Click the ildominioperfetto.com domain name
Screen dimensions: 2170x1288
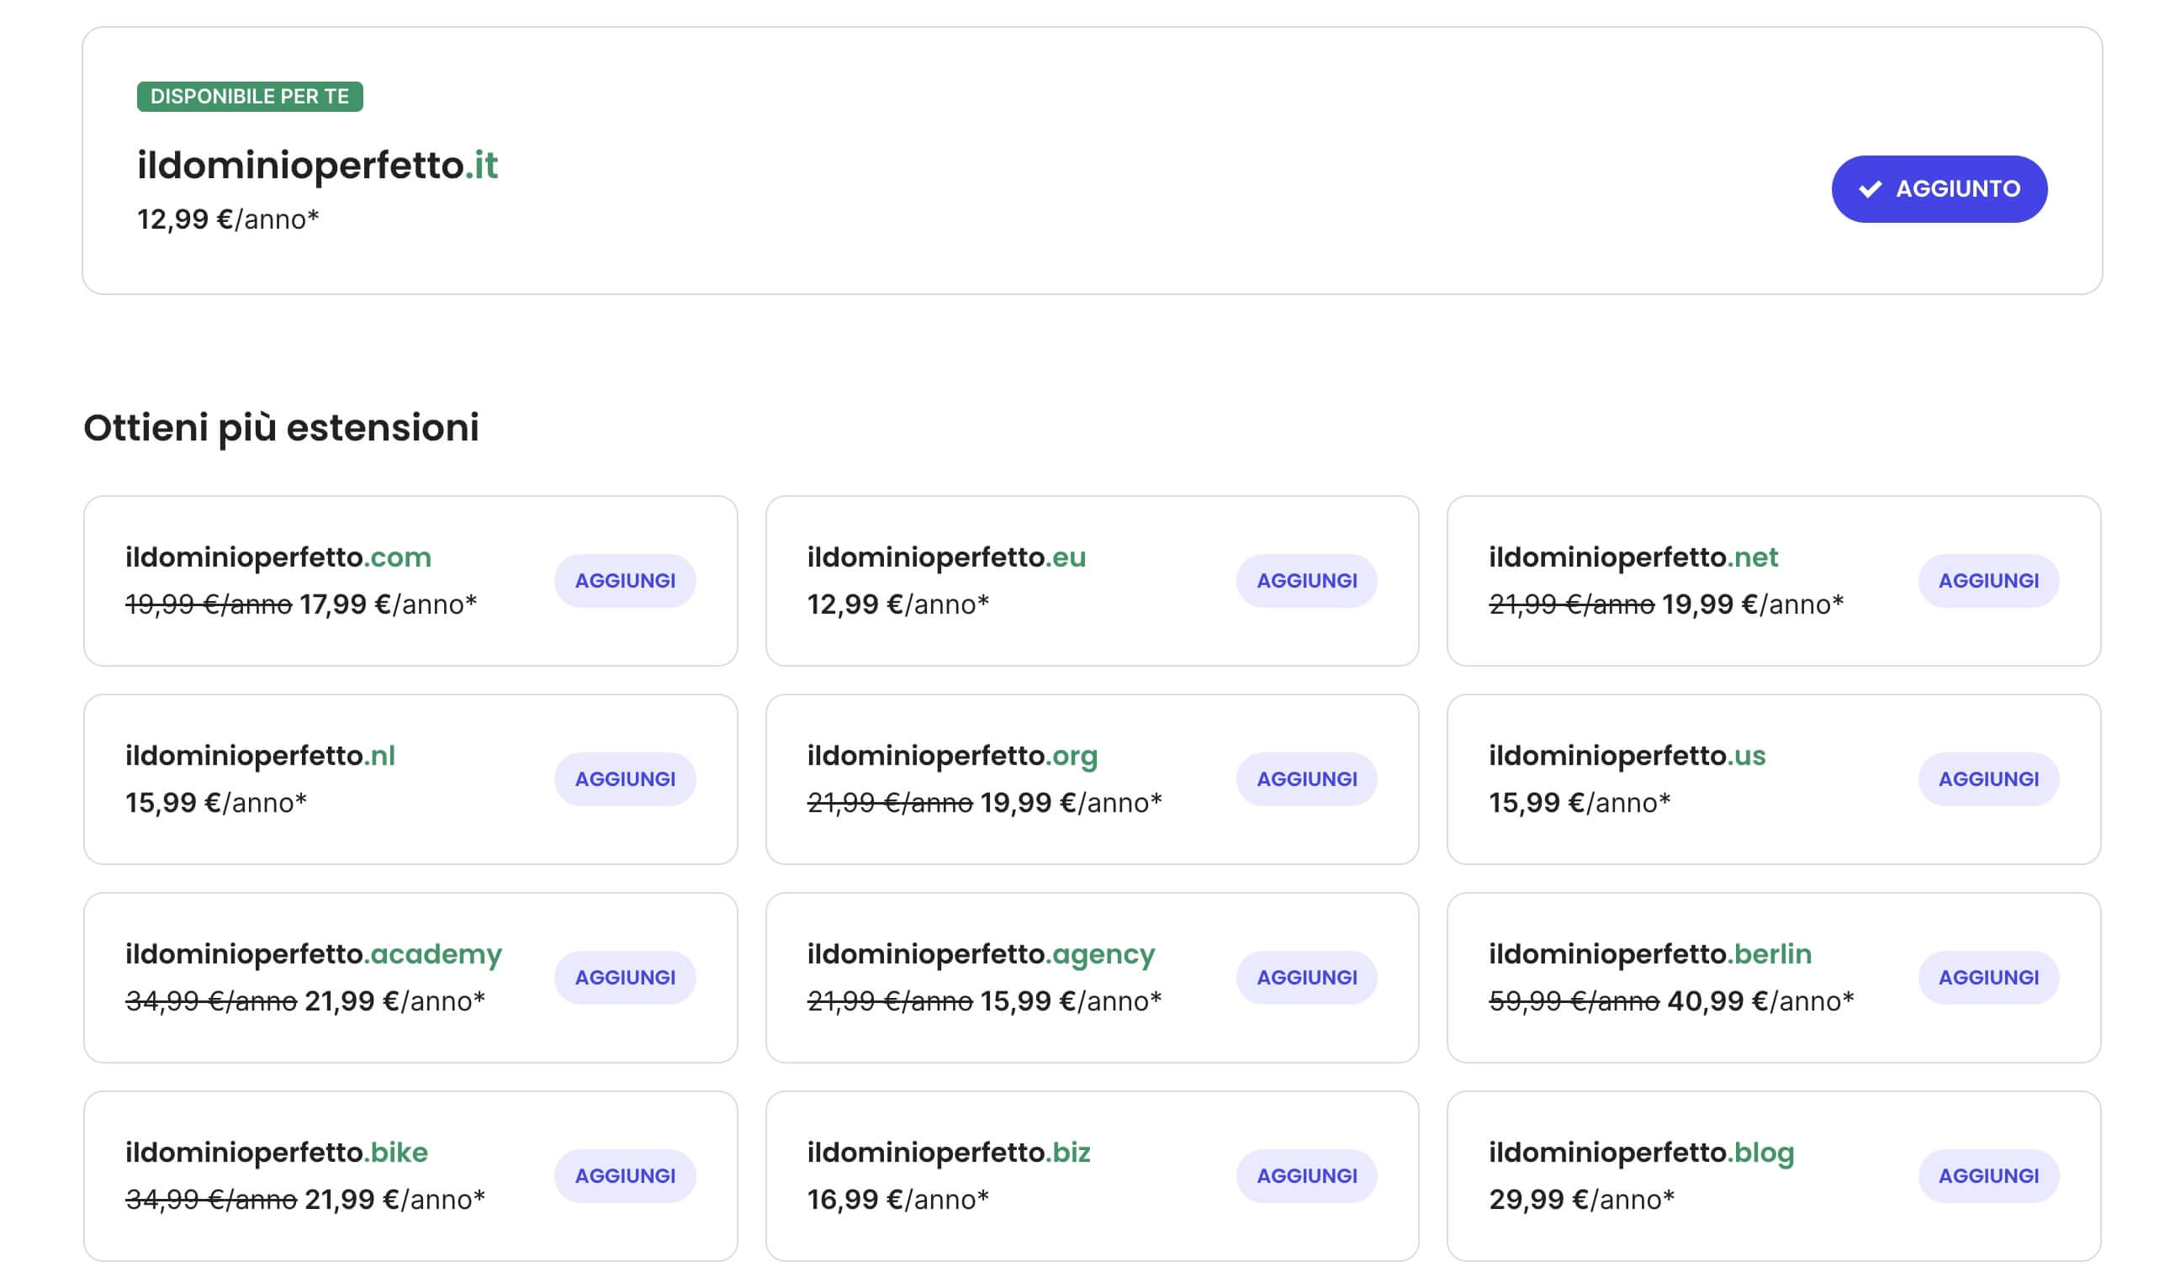279,557
